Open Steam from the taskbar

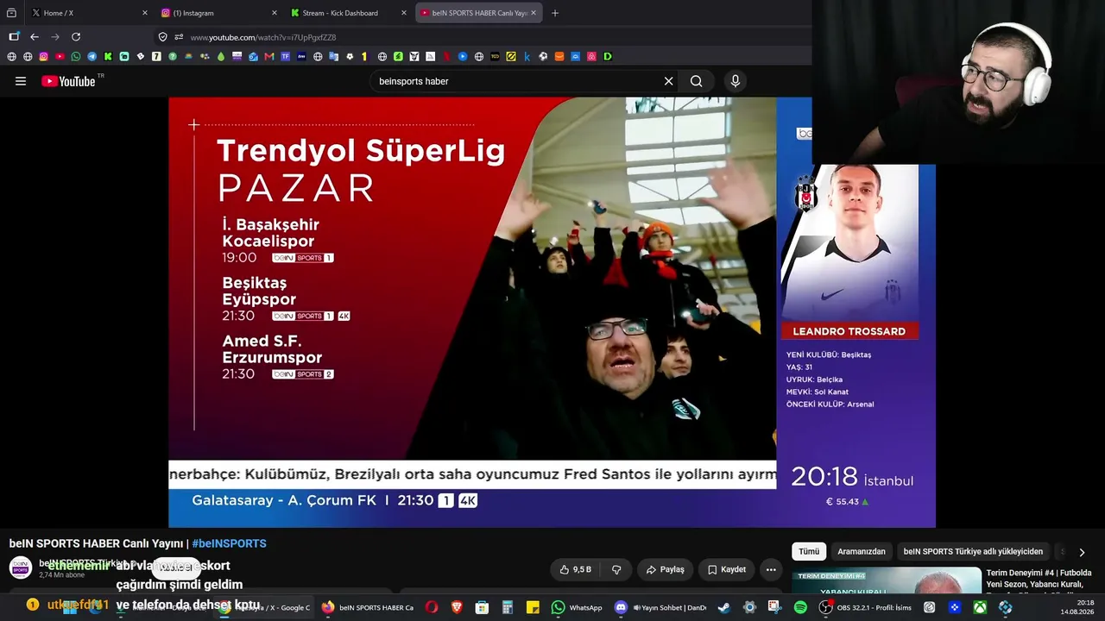click(x=724, y=607)
